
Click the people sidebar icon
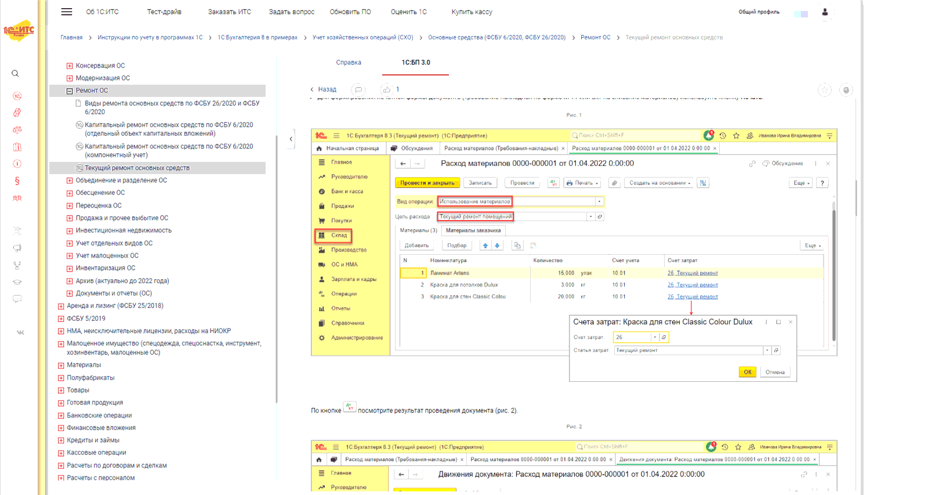pos(17,198)
